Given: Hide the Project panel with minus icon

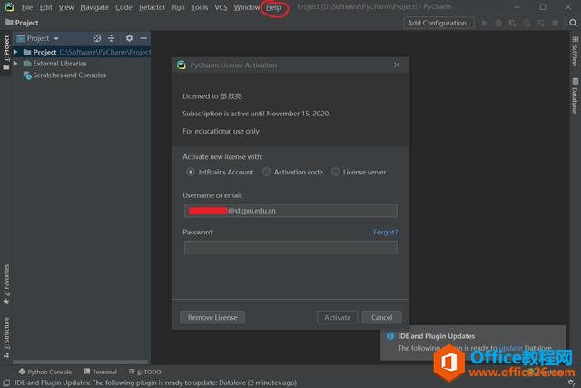Looking at the screenshot, I should 143,38.
